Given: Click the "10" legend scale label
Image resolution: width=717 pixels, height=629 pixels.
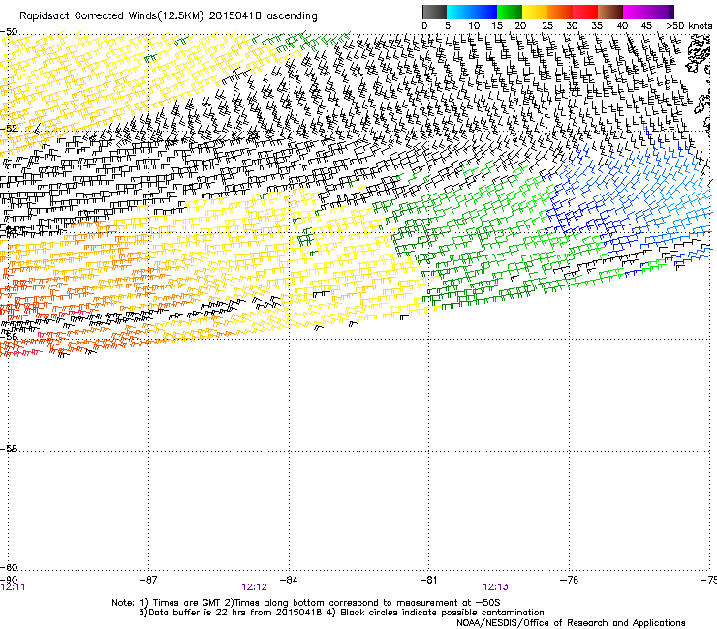Looking at the screenshot, I should coord(474,26).
